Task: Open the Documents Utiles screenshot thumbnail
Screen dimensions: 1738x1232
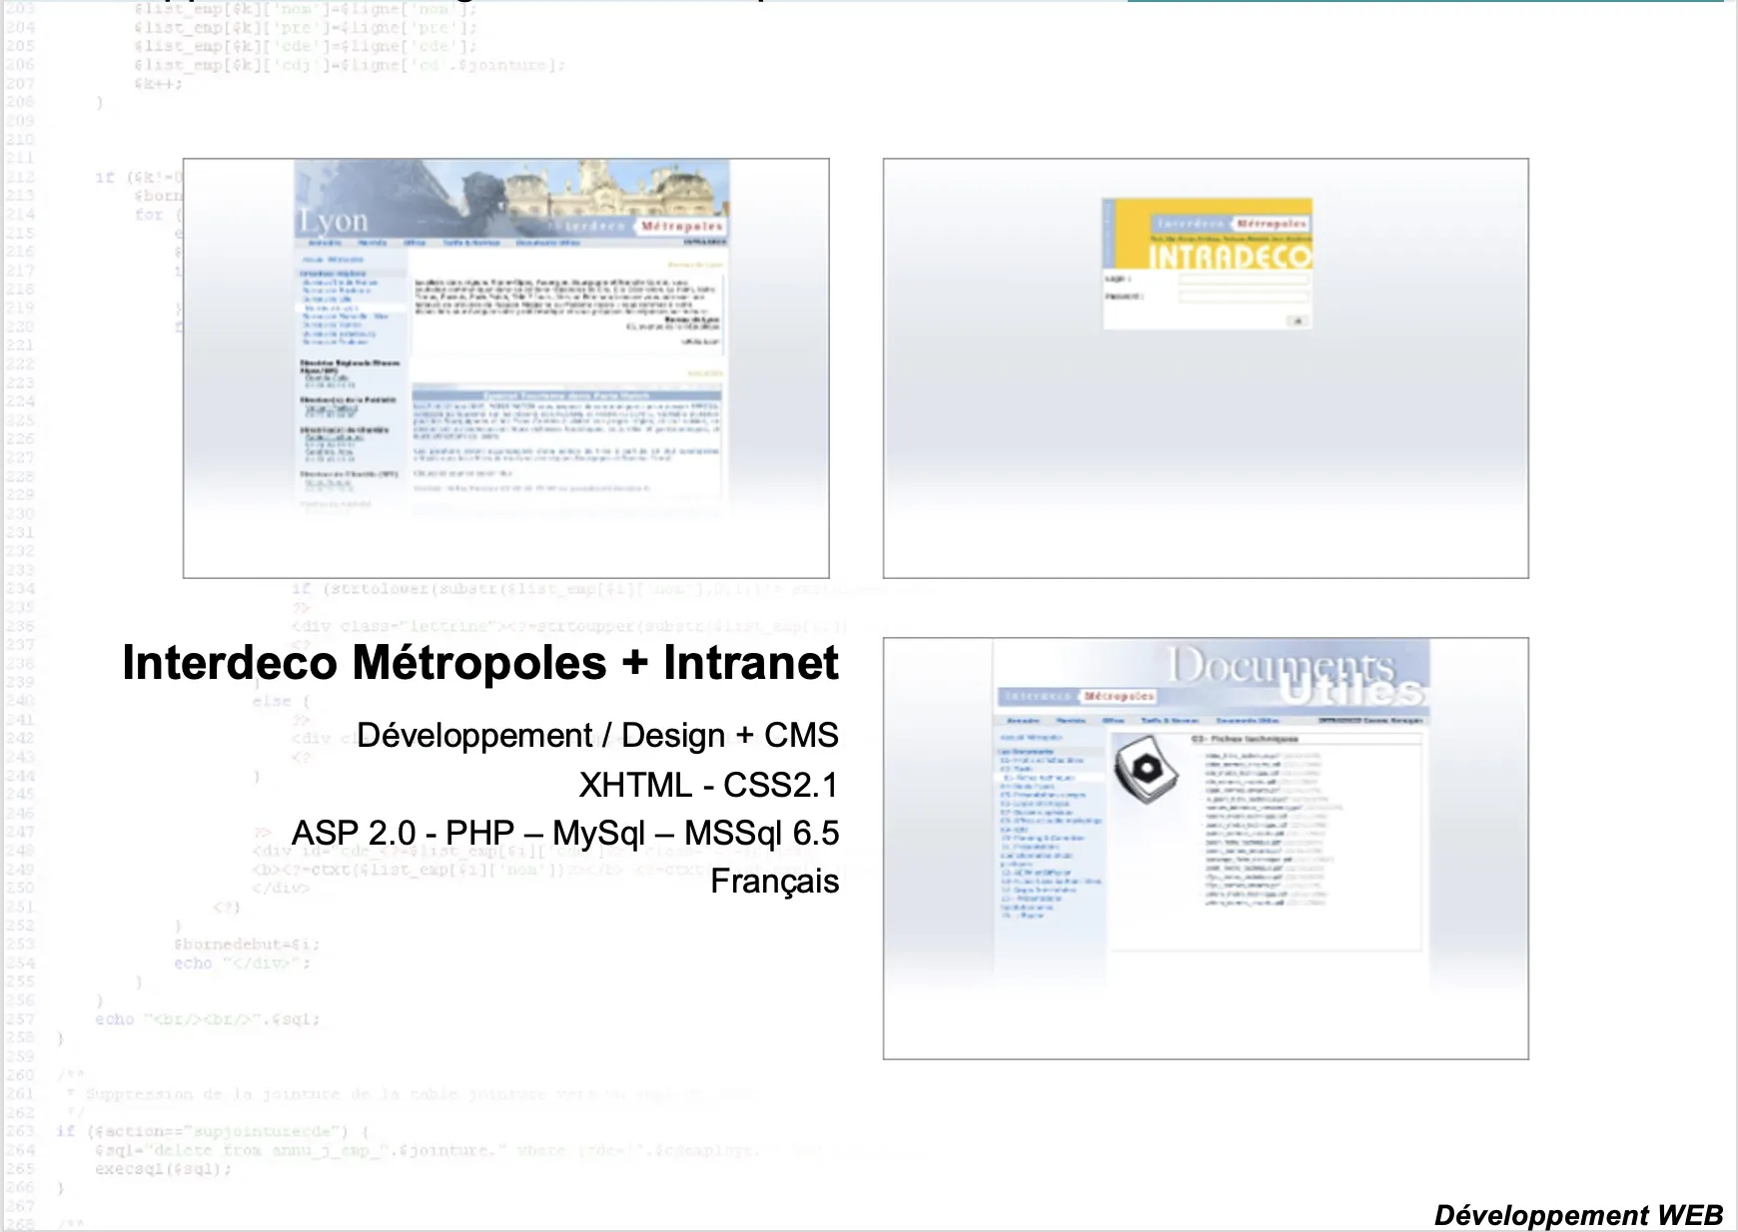Action: 1206,849
